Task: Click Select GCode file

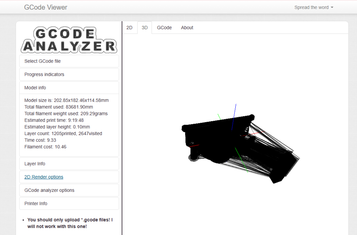Action: 69,61
